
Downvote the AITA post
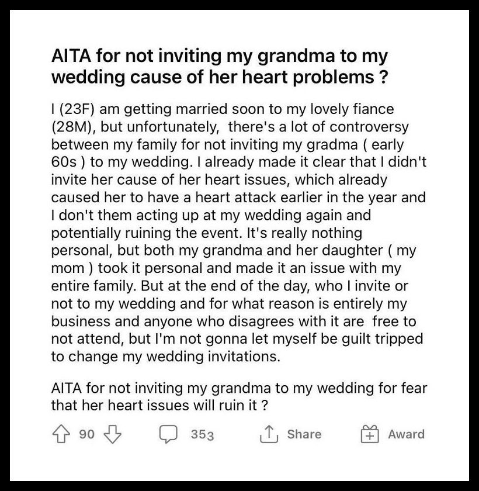[112, 434]
